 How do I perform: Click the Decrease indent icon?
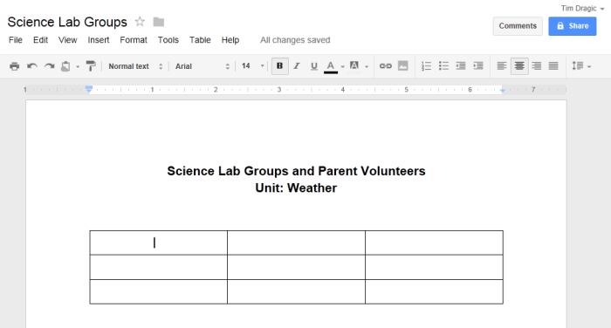[461, 65]
